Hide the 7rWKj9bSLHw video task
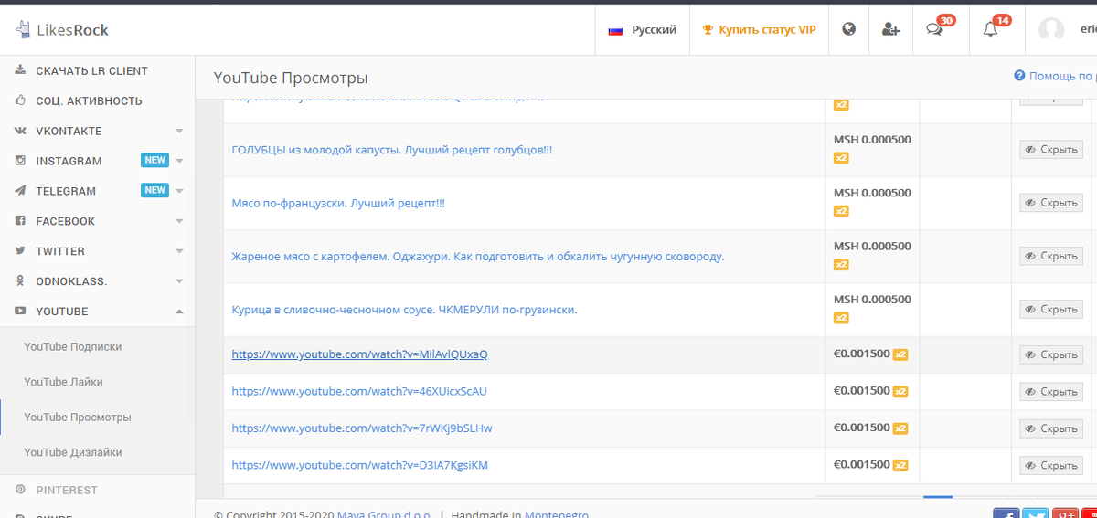This screenshot has width=1097, height=518. (1051, 428)
